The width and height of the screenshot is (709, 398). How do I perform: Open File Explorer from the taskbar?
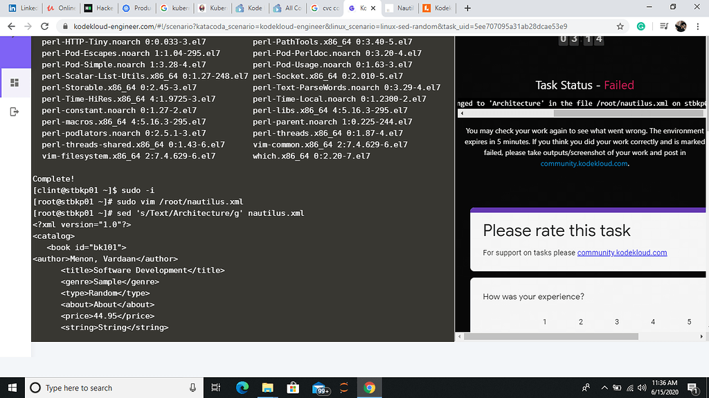click(x=268, y=388)
